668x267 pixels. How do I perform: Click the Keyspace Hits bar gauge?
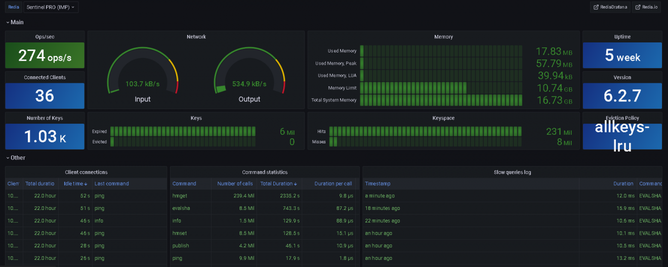tap(425, 131)
